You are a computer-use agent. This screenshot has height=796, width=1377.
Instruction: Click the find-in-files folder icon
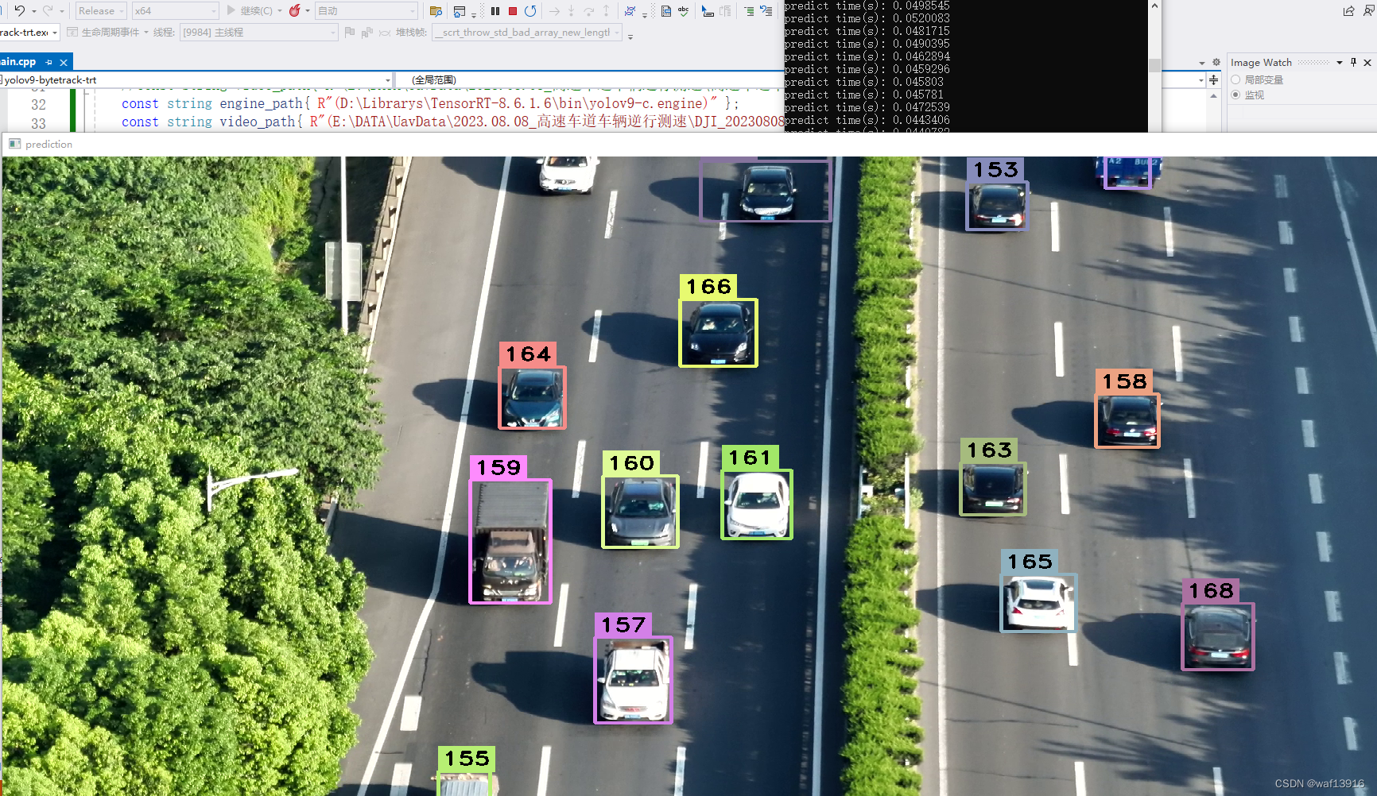pyautogui.click(x=436, y=10)
